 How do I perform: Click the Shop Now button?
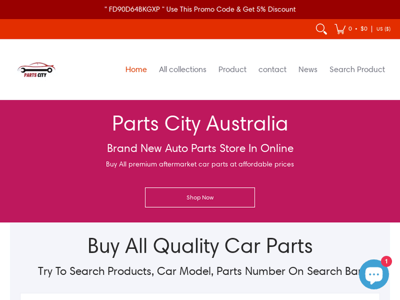coord(200,198)
